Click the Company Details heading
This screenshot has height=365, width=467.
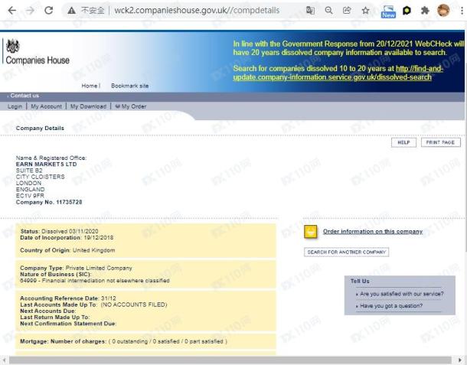pos(40,128)
